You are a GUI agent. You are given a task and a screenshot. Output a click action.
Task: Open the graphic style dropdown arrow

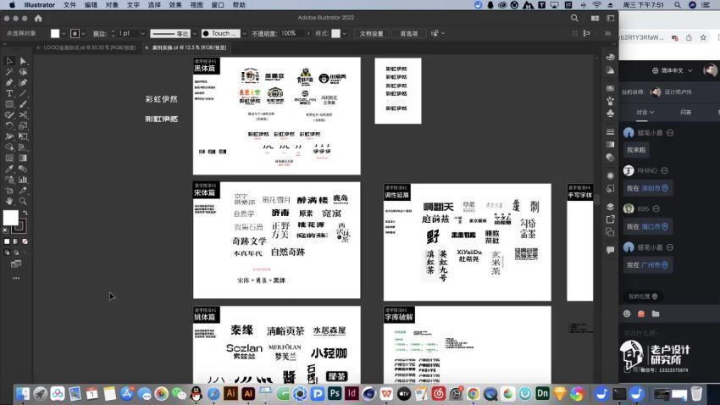pos(345,34)
